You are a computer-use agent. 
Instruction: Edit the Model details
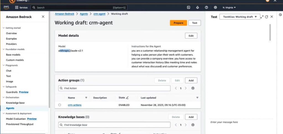191,36
